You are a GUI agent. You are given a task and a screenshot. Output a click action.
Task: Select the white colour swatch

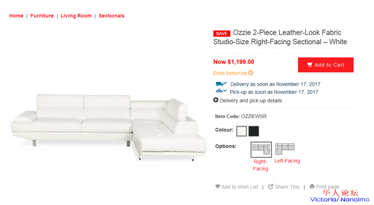point(242,131)
